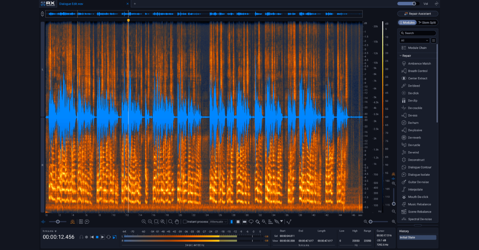Open the De-hum module
Screen dimensions: 479x250
pos(413,123)
